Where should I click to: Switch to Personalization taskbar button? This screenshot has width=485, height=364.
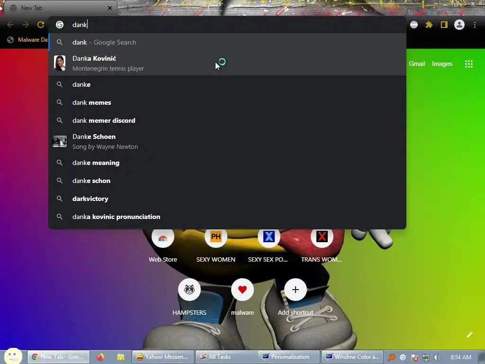289,357
